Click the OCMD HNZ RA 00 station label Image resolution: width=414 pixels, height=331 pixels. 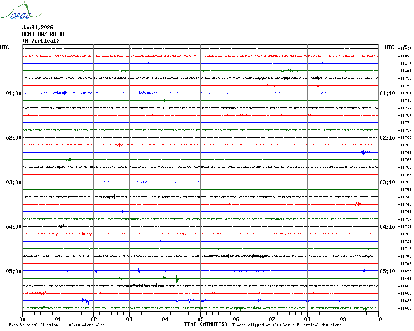[44, 34]
